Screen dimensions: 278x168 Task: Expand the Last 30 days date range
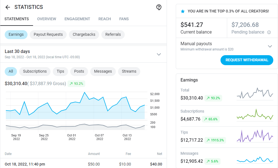159,54
